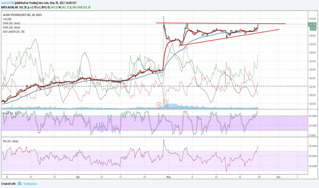Click the Jun date axis label
This screenshot has height=188, width=319.
click(x=278, y=177)
